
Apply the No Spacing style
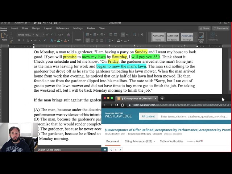point(173,37)
